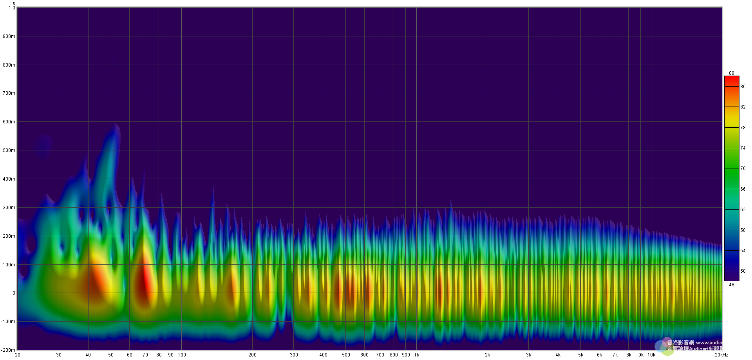This screenshot has width=752, height=360.
Task: Click the 78 dB color scale label
Action: [x=743, y=128]
